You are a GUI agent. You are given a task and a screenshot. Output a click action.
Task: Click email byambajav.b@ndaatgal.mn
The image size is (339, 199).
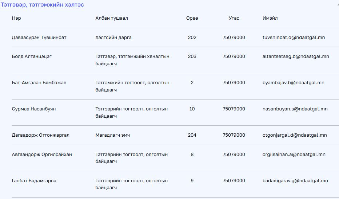click(293, 83)
